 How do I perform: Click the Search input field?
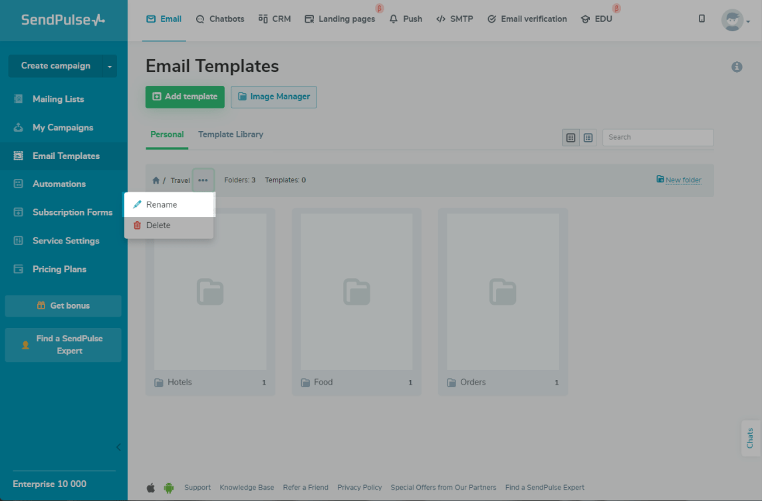[x=658, y=138]
